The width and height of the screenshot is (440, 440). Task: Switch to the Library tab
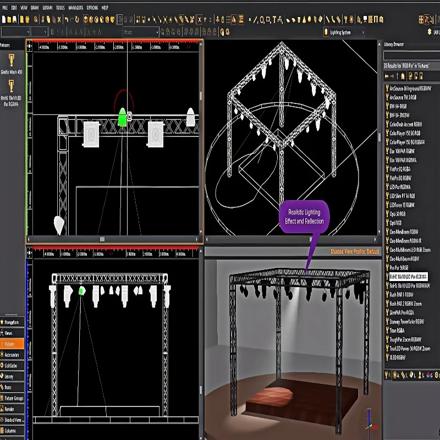12,376
